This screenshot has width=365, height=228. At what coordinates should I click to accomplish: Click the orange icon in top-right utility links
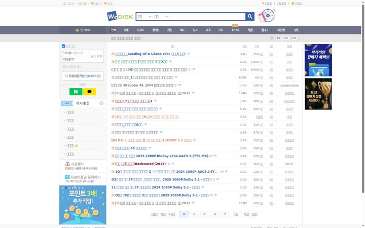click(x=263, y=4)
